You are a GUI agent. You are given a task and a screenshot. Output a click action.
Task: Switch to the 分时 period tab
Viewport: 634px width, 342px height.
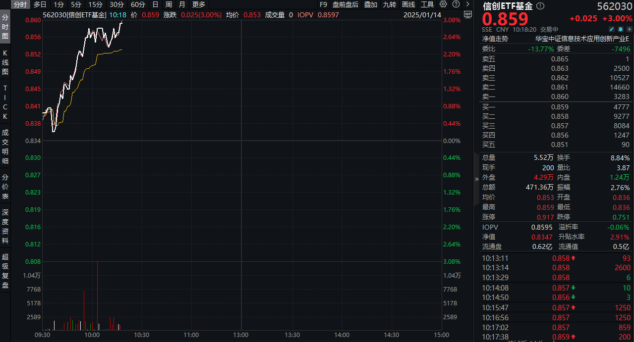click(x=20, y=4)
